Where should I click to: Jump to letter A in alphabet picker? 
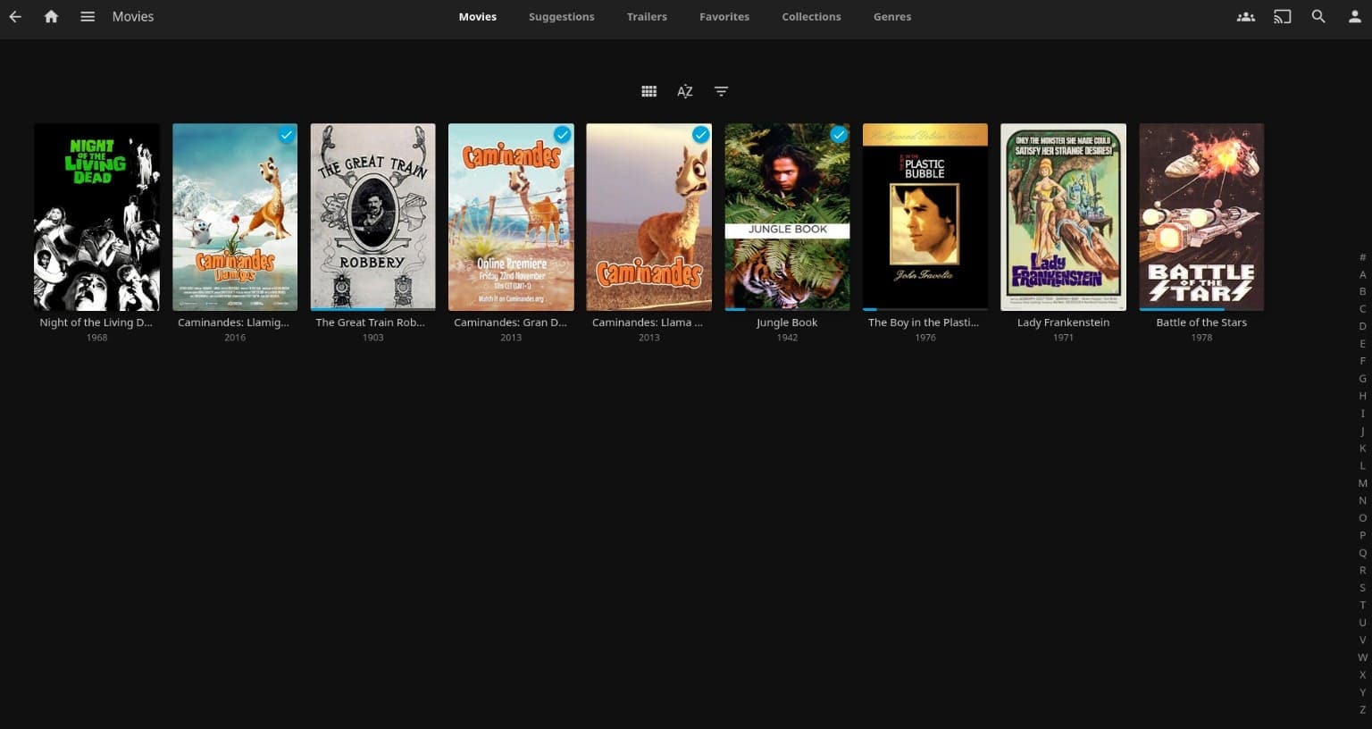coord(1362,274)
